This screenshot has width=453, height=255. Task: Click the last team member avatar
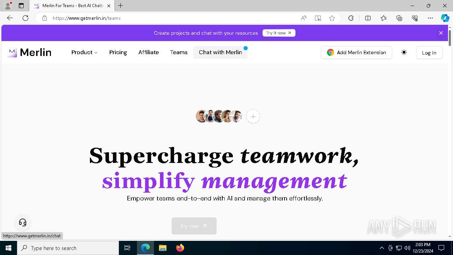[236, 116]
